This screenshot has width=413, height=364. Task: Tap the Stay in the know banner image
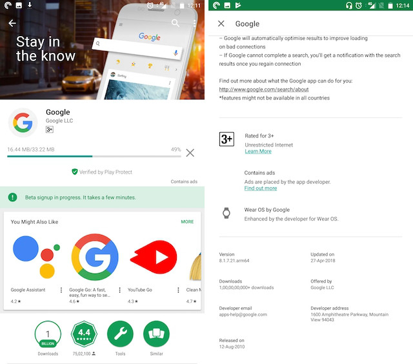click(102, 50)
